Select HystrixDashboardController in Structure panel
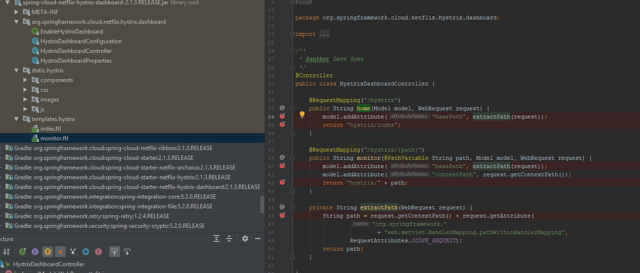The image size is (640, 273). 49,264
